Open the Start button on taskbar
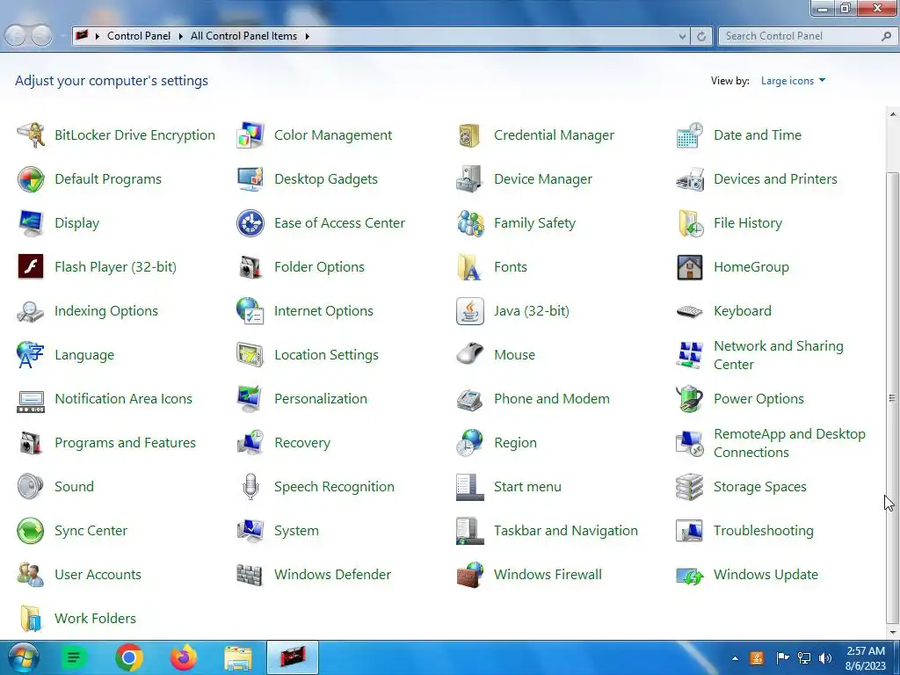The width and height of the screenshot is (900, 675). point(24,657)
